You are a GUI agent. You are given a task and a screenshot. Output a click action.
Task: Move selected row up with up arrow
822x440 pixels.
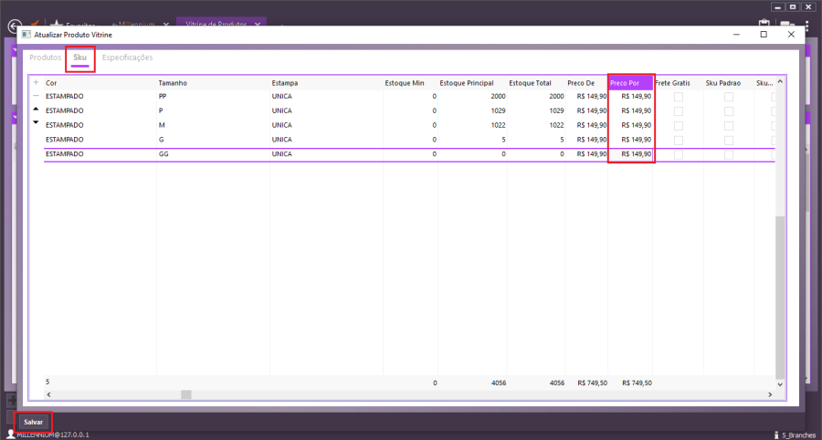coord(36,110)
